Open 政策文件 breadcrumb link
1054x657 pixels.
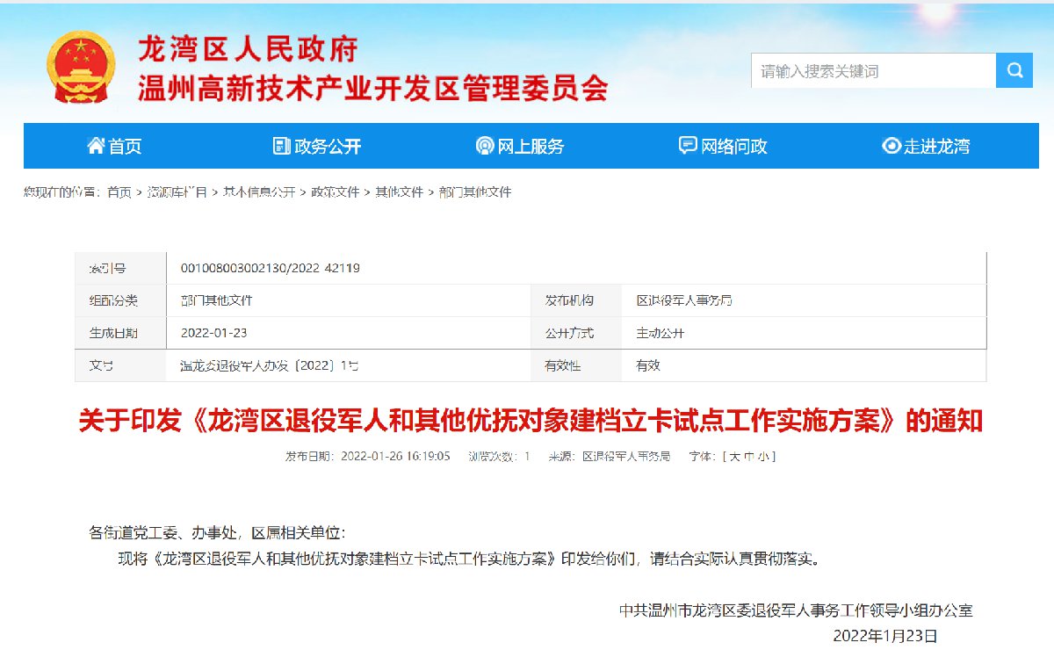pyautogui.click(x=335, y=191)
